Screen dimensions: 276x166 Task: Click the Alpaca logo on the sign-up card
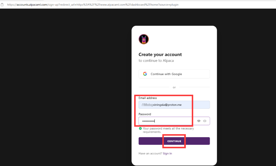(x=143, y=39)
